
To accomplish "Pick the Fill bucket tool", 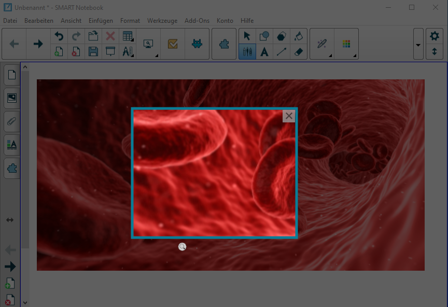I will click(x=298, y=36).
